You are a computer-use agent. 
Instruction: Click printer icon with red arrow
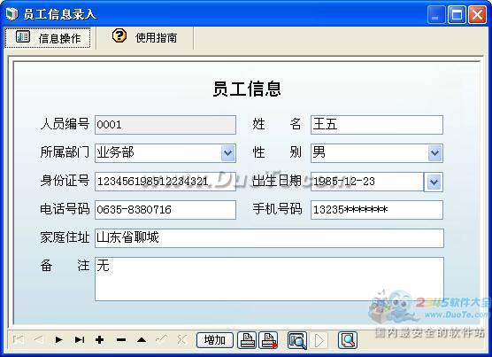point(269,340)
